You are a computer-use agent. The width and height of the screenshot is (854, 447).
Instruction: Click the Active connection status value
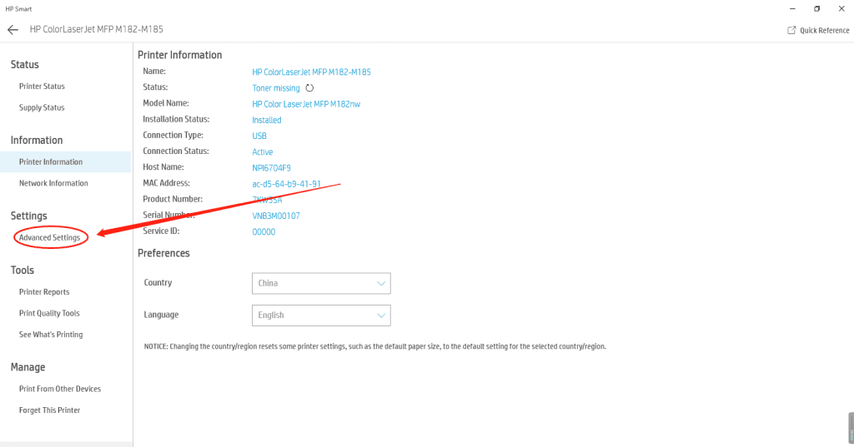tap(262, 151)
